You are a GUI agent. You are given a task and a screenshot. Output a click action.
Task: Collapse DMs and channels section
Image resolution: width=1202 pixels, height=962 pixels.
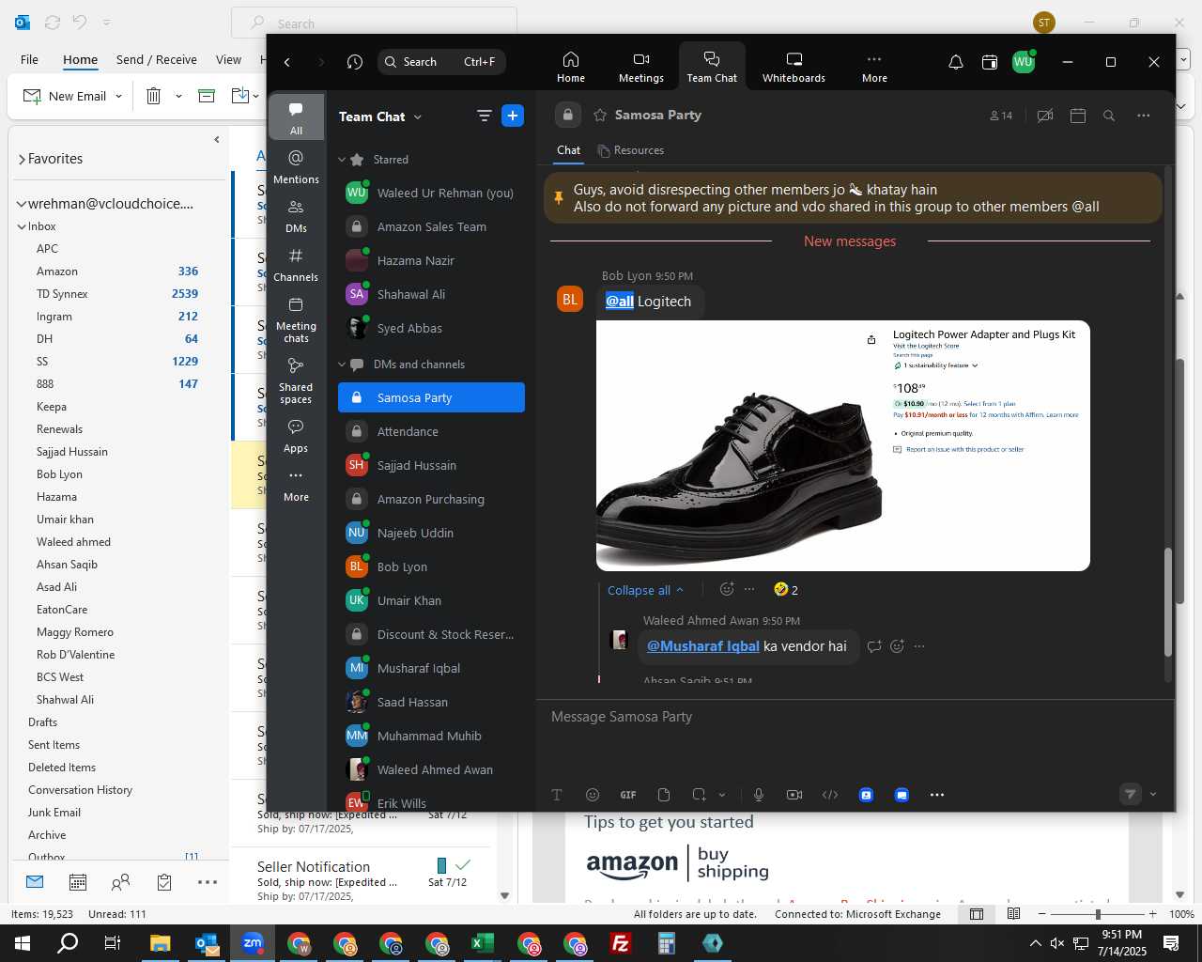[342, 365]
